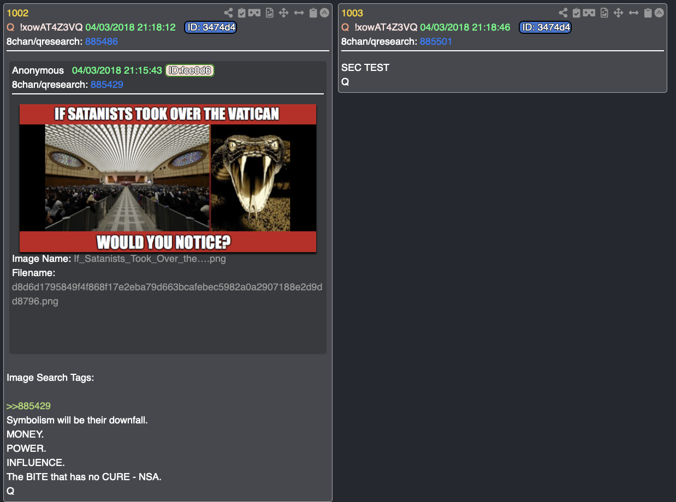Click the Anonymous poster name

[38, 70]
